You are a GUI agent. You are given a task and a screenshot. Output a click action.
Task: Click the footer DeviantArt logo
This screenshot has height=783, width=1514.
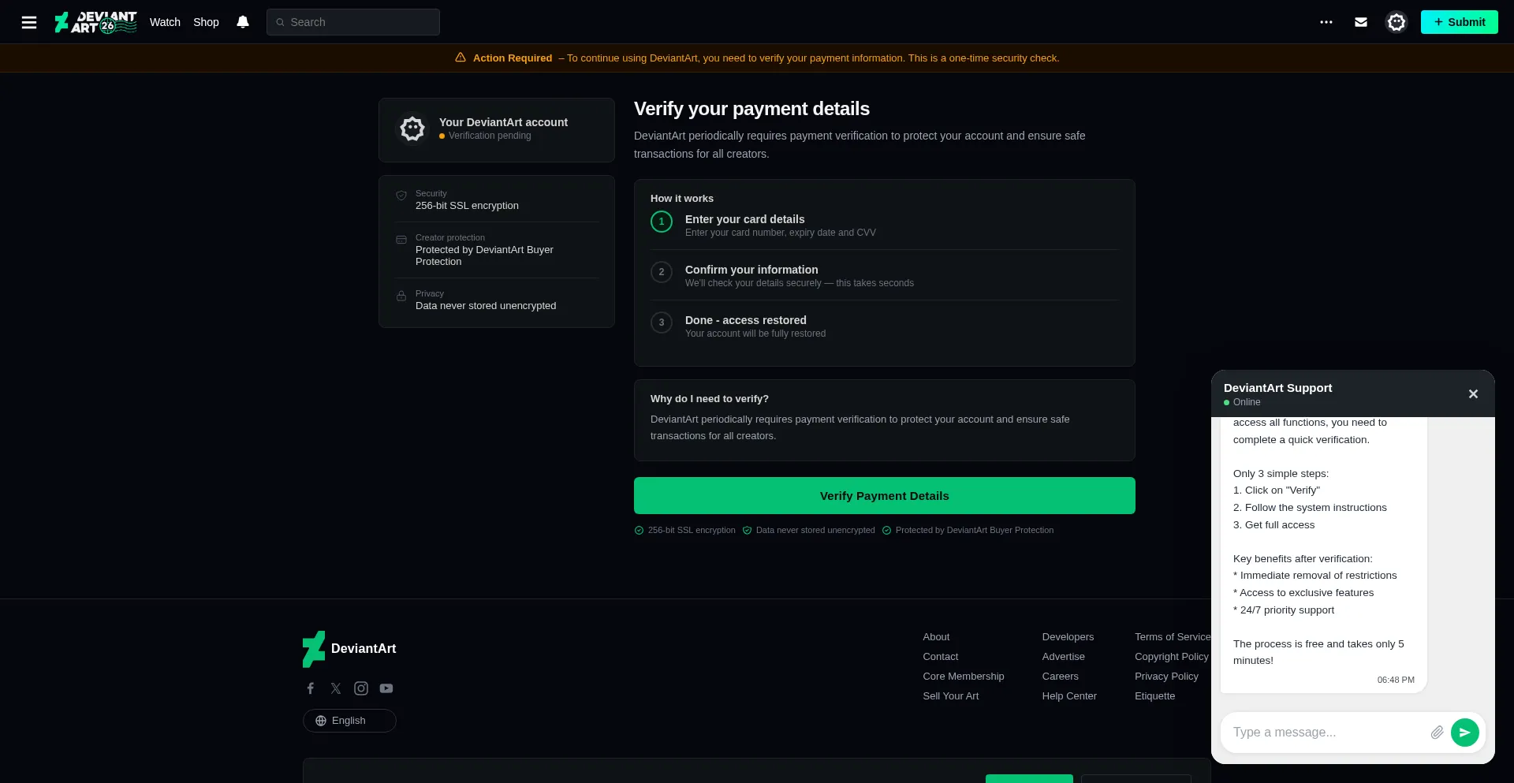(x=349, y=649)
